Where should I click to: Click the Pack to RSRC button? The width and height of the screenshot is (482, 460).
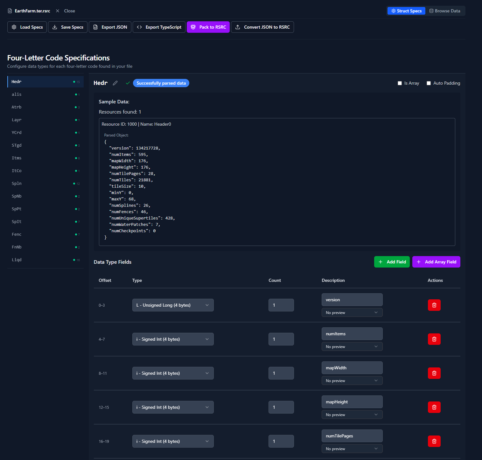(x=208, y=27)
